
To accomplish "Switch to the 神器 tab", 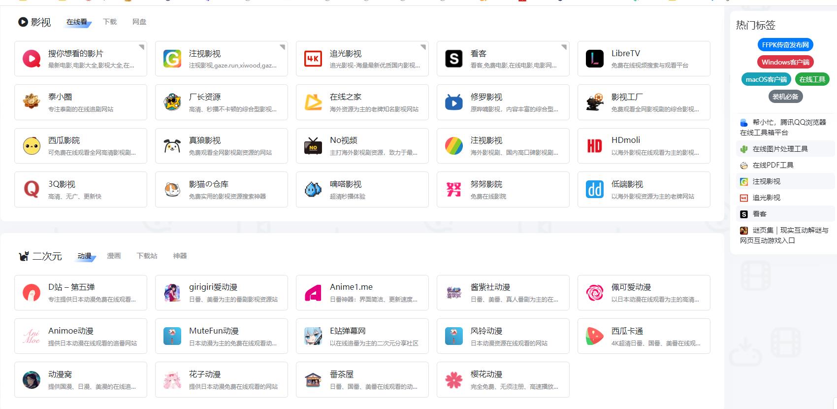I will click(180, 256).
